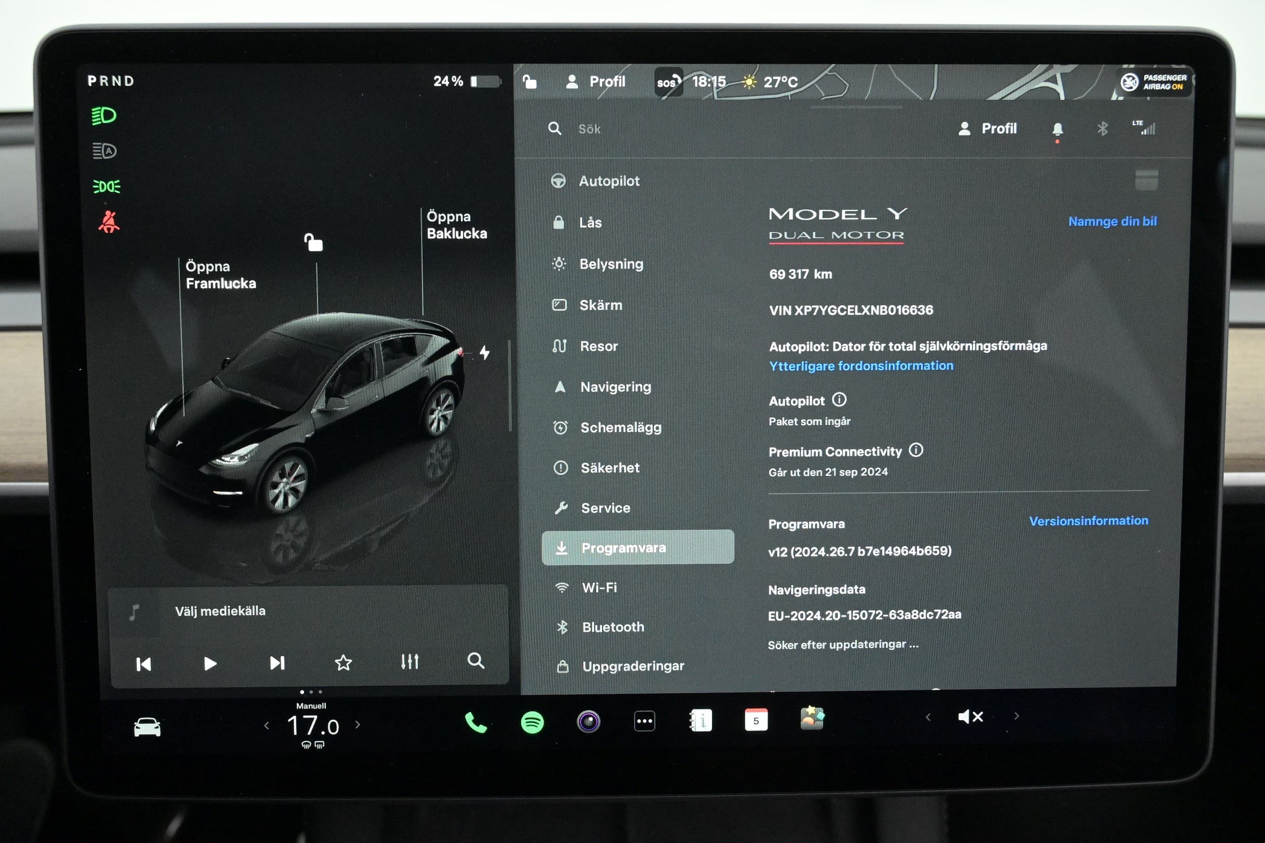
Task: Click the Sök search field
Action: click(589, 129)
